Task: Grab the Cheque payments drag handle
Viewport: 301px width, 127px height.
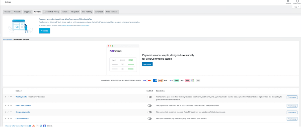Action: point(6,112)
